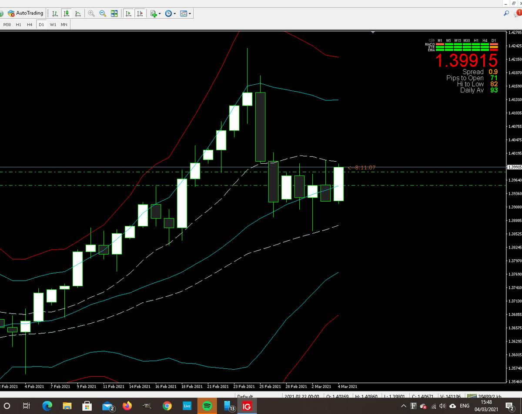Open the clock showing 15:48
The width and height of the screenshot is (522, 414).
(486, 406)
